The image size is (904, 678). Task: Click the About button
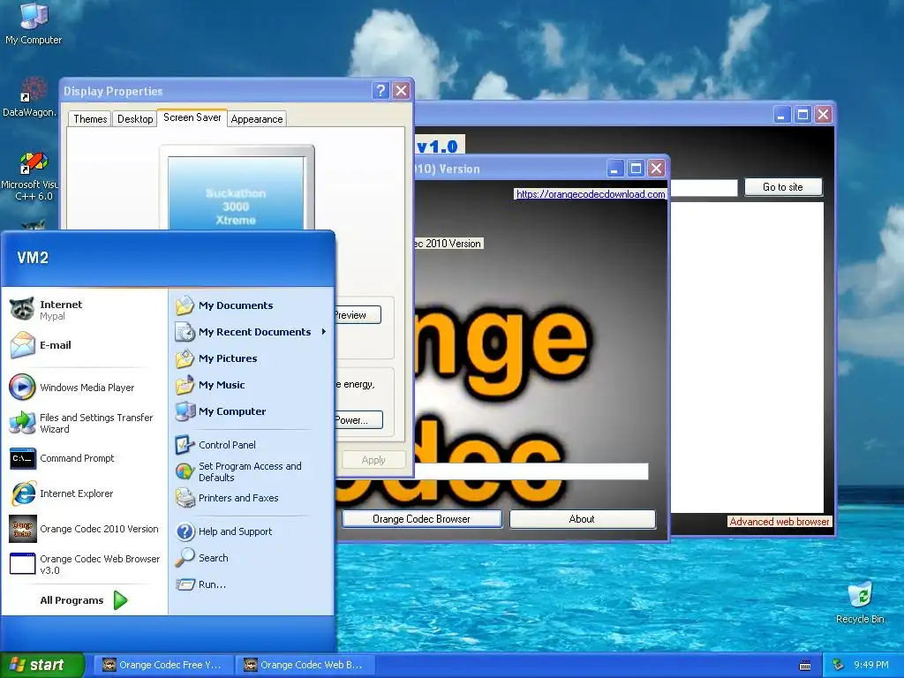(582, 519)
